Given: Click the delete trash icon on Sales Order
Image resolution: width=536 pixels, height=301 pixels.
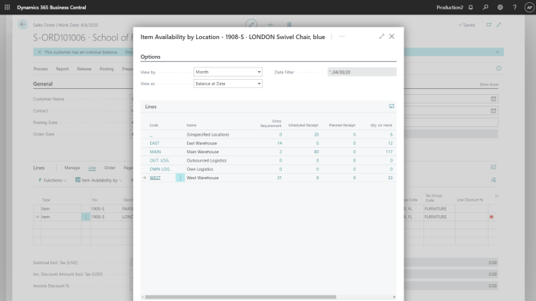Looking at the screenshot, I should pos(289,25).
